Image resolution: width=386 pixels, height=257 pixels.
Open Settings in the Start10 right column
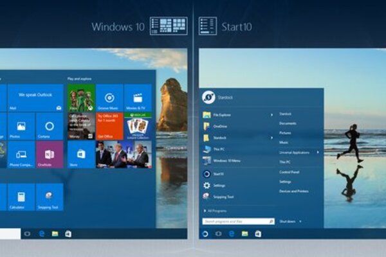(x=285, y=182)
